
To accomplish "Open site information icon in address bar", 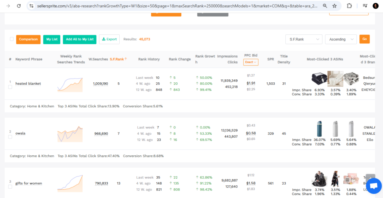I will pyautogui.click(x=31, y=6).
